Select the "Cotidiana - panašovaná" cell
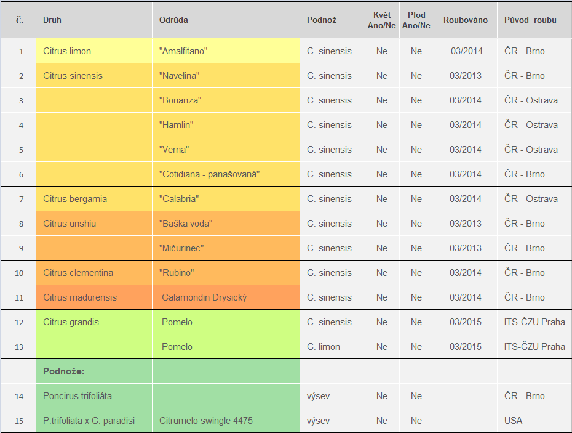 click(210, 174)
